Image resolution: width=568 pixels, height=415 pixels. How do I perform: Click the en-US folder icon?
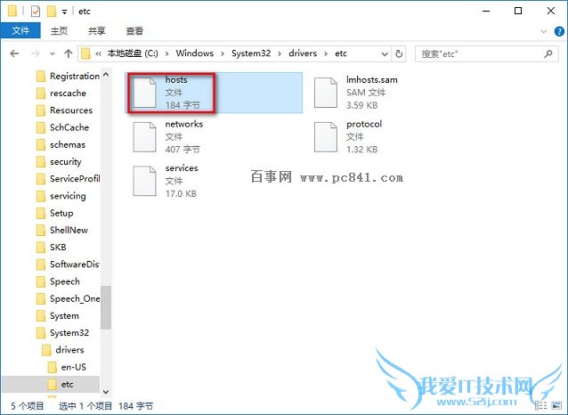pyautogui.click(x=53, y=367)
